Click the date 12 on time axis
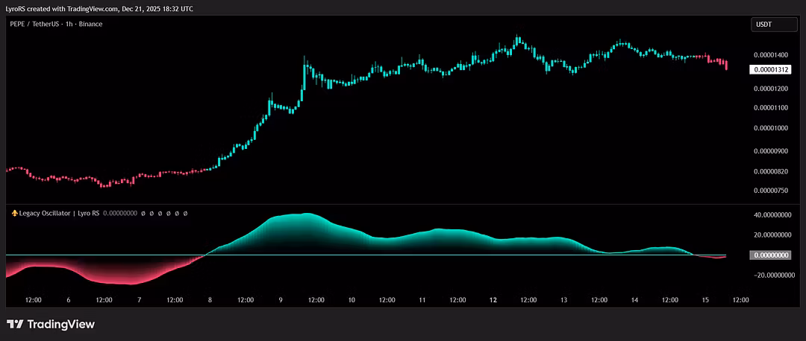806x341 pixels. coord(493,300)
